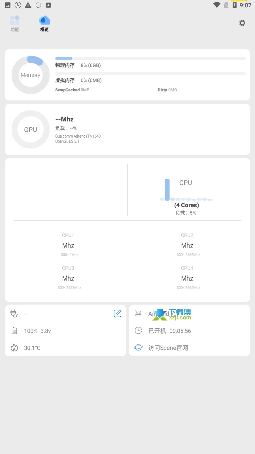Open the edit pencil in battery card
Screen dimensions: 255x454
point(118,313)
